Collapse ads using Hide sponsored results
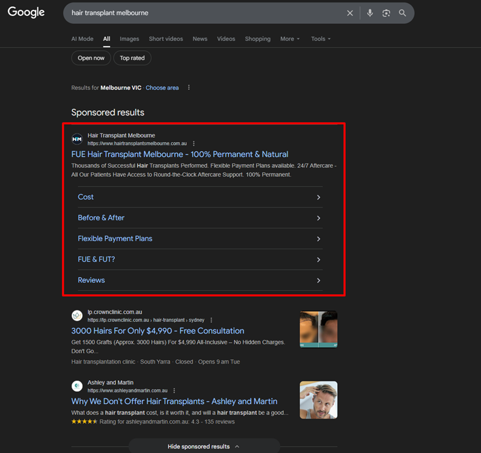The height and width of the screenshot is (453, 481). [204, 446]
